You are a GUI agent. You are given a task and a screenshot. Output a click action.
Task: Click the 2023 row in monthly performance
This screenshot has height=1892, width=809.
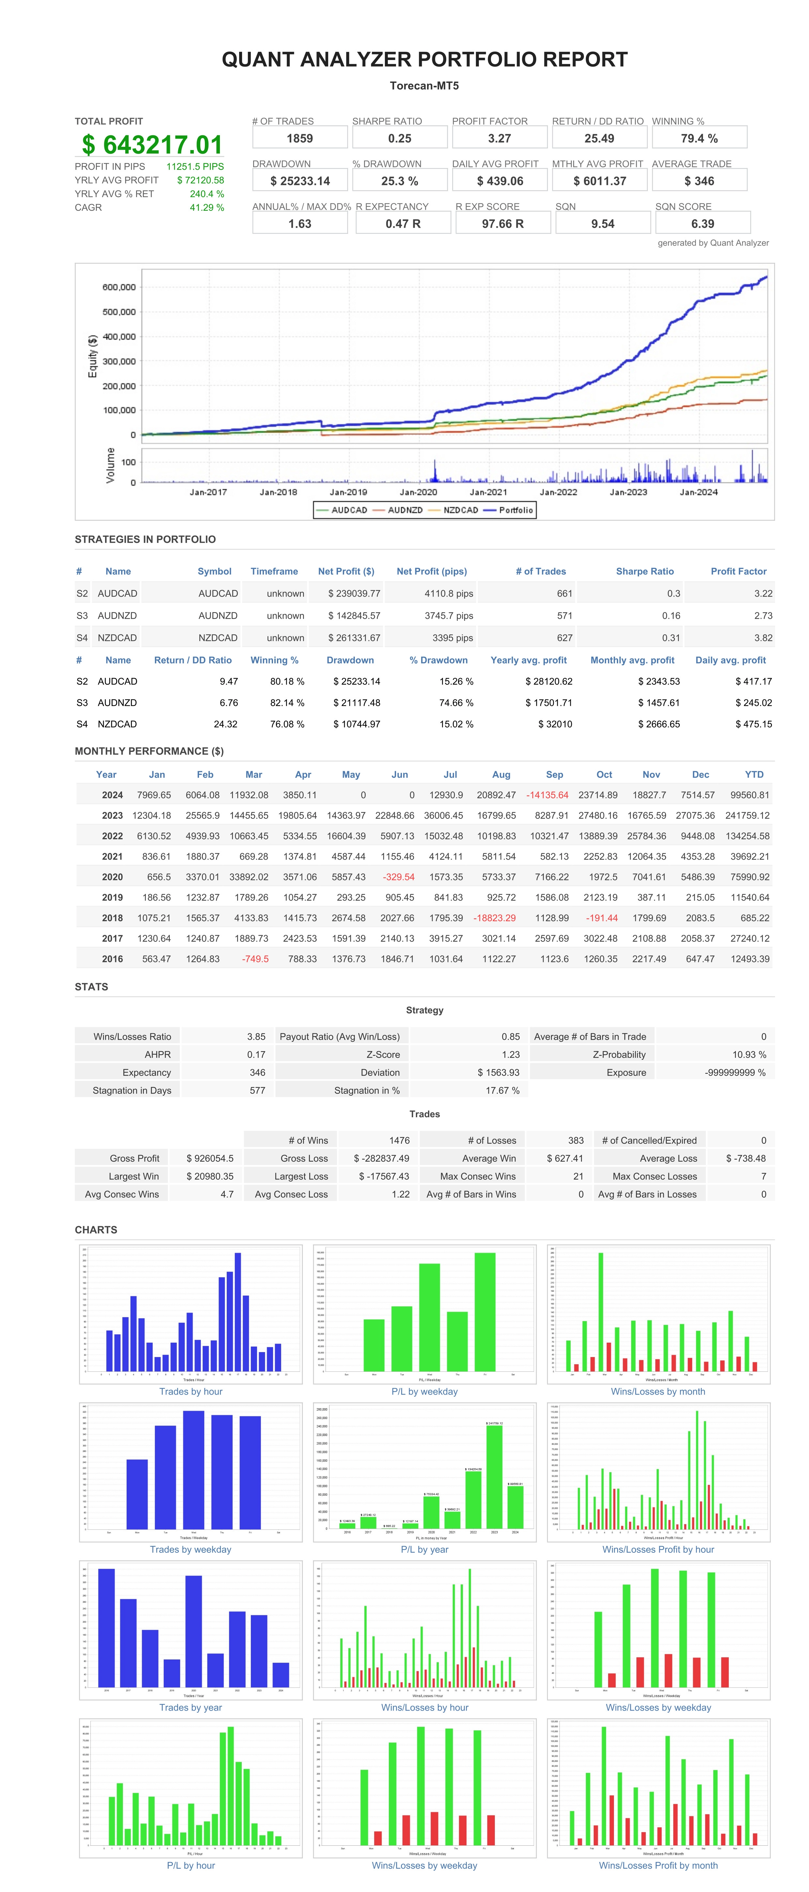point(113,815)
